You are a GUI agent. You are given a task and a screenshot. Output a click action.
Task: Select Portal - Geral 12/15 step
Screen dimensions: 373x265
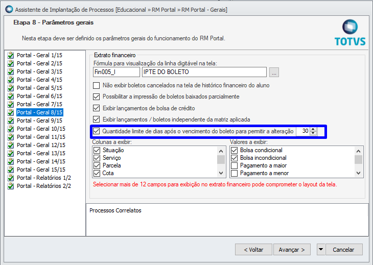click(x=41, y=145)
